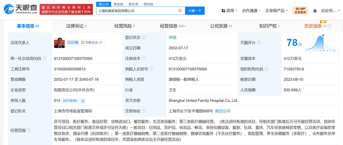Viewport: 343px width, 145px height.
Task: Click help icon next to 天眼评分
Action: tap(259, 43)
